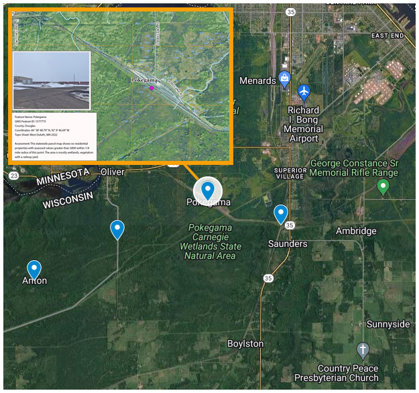Viewport: 419px width, 393px height.
Task: Click the Oliver town label
Action: pos(113,172)
